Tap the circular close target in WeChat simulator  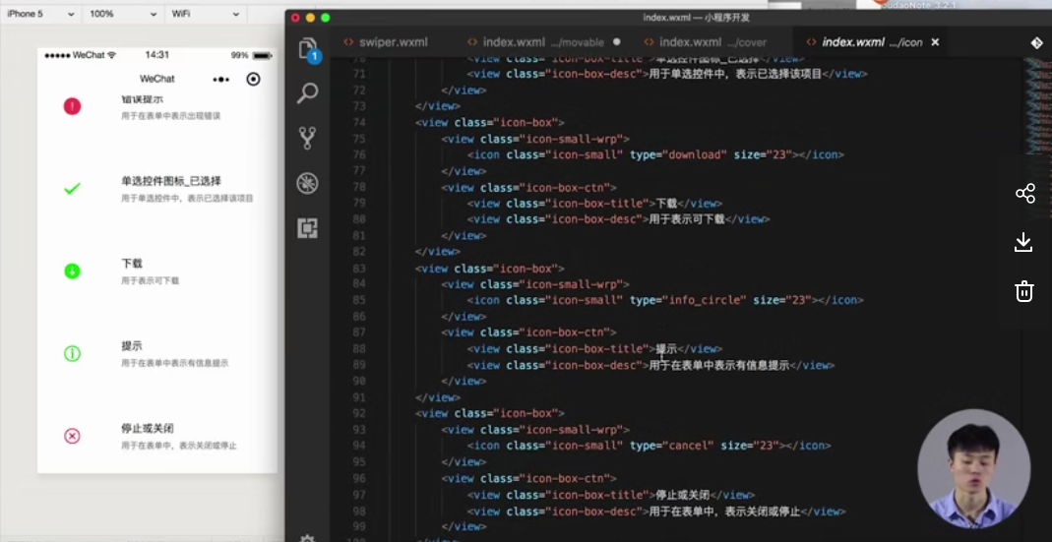pyautogui.click(x=253, y=79)
